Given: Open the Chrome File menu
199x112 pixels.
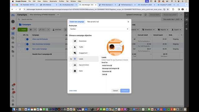Looking at the screenshot, I should (30, 1).
